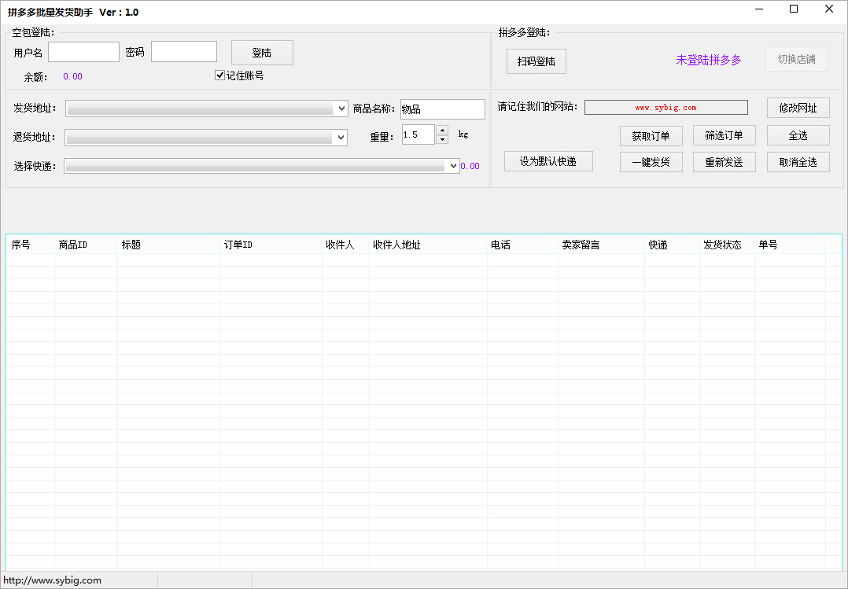Click the up arrow to increase weight
This screenshot has width=848, height=589.
click(441, 131)
